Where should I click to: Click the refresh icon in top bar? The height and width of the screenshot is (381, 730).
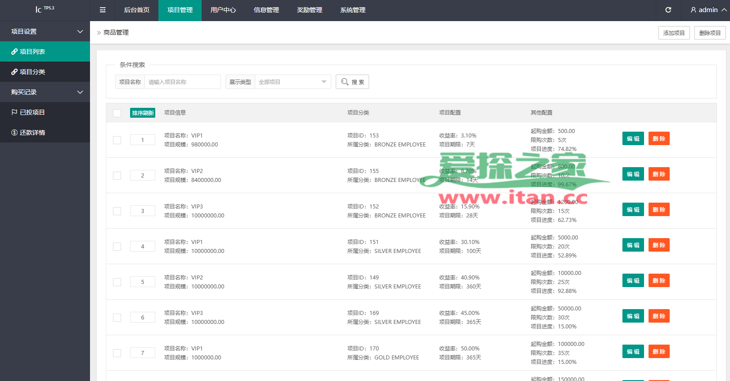tap(668, 10)
